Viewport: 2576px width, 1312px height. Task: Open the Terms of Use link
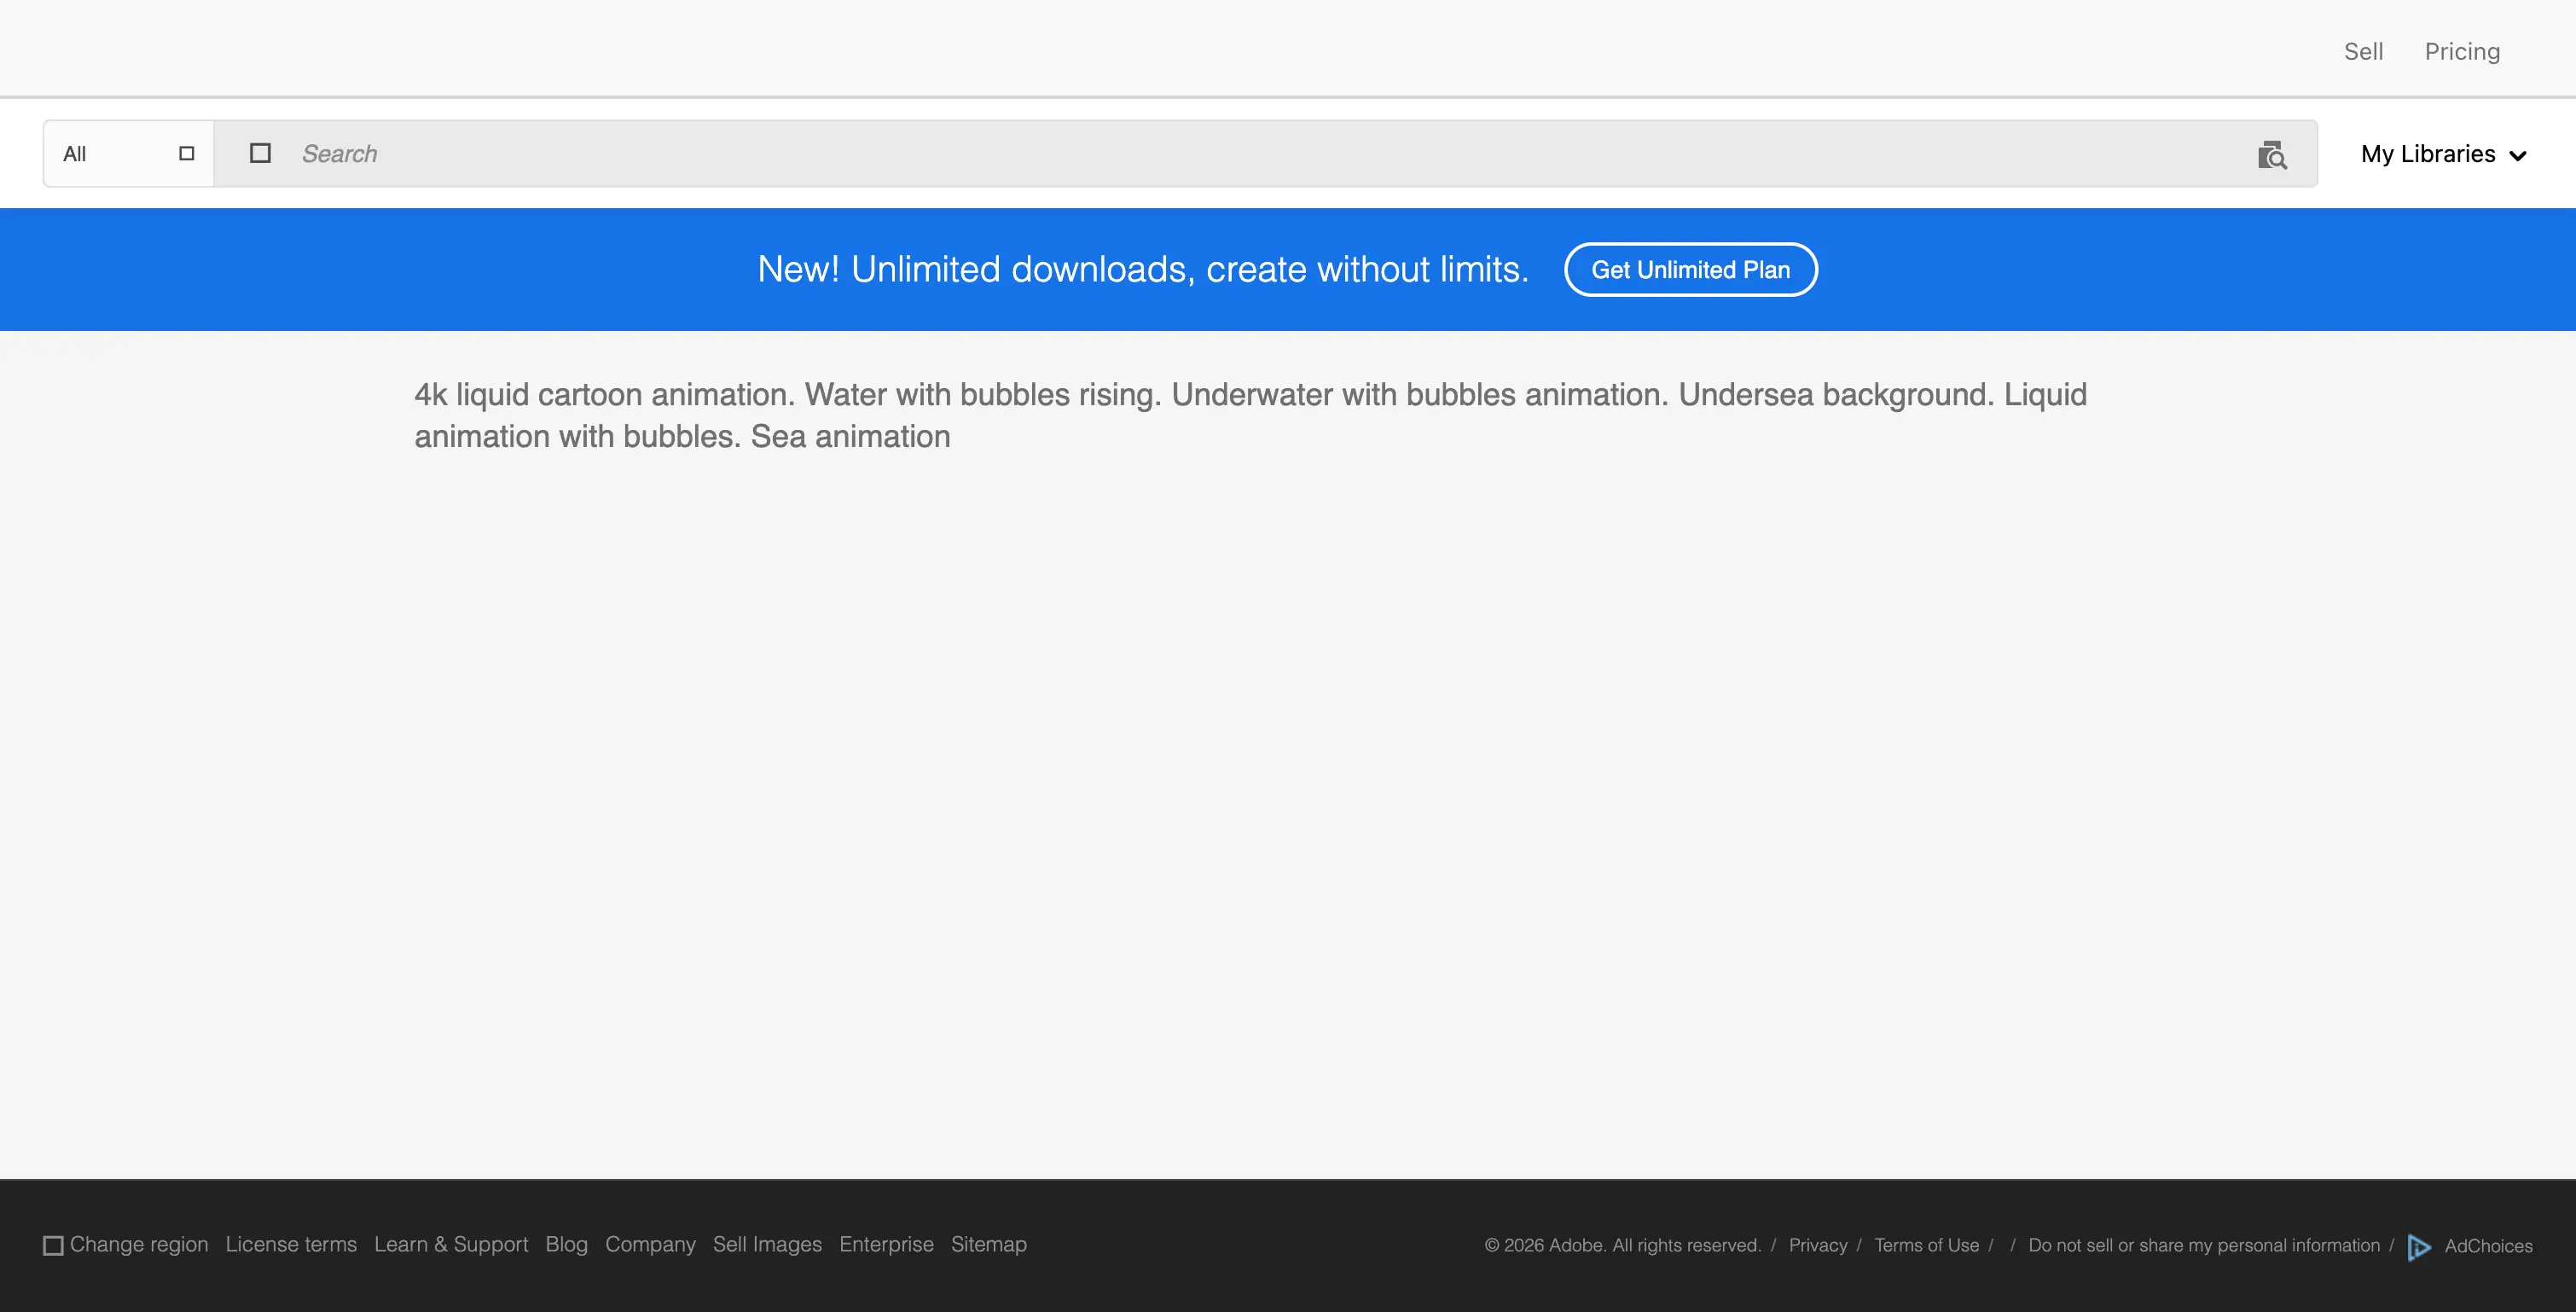click(x=1926, y=1245)
